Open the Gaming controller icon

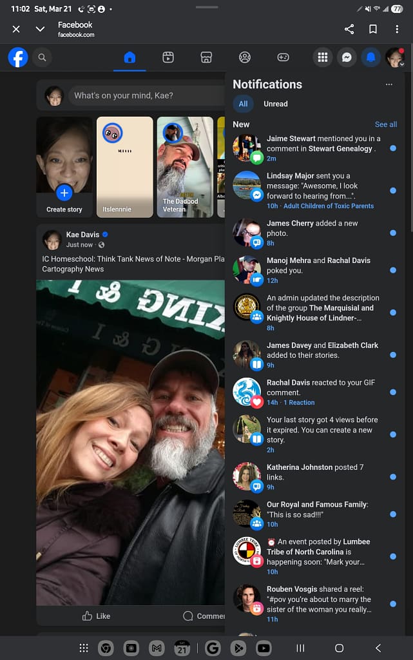(283, 57)
